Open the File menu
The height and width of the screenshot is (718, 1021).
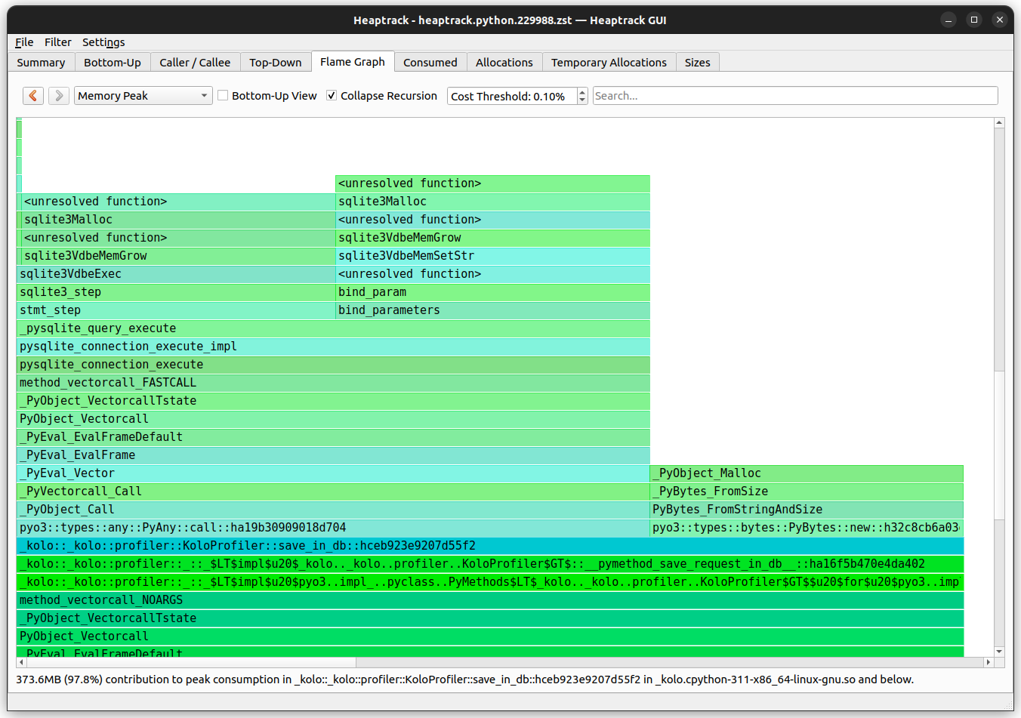tap(24, 42)
